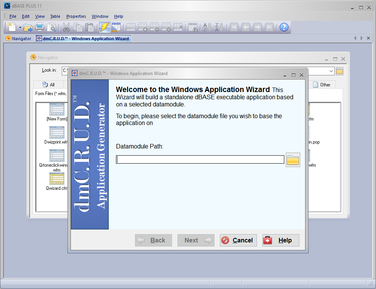
Task: Cancel the Windows Application Wizard
Action: 238,240
